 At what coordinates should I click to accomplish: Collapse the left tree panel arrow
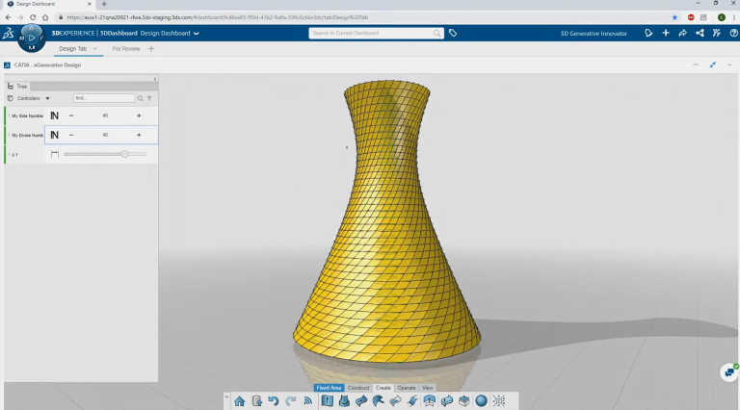[x=155, y=79]
